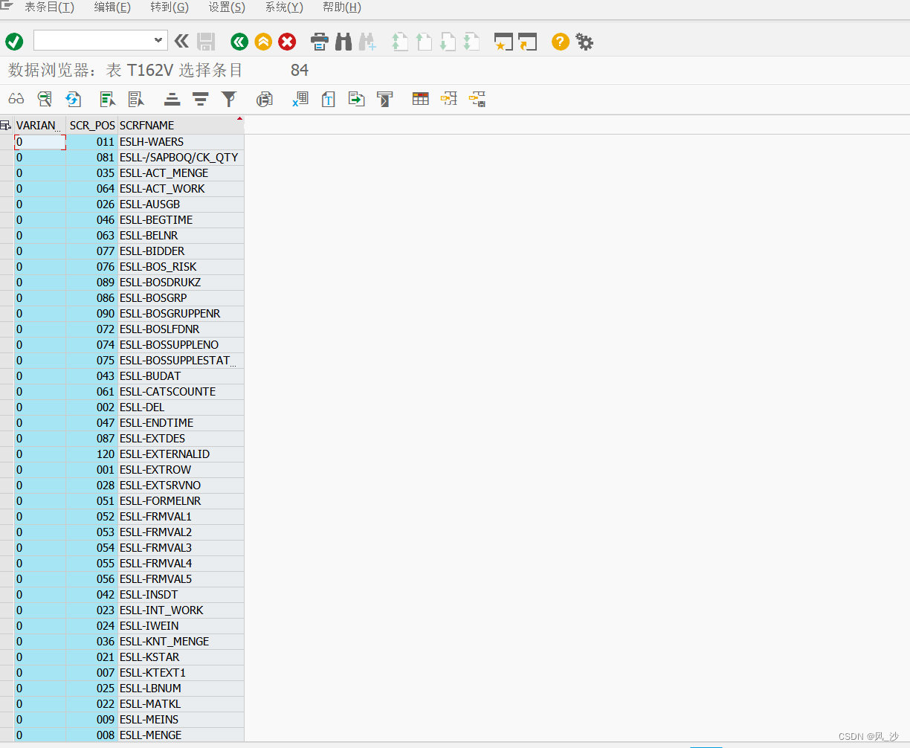Open the 设置(S) menu
Image resolution: width=910 pixels, height=748 pixels.
[x=227, y=7]
